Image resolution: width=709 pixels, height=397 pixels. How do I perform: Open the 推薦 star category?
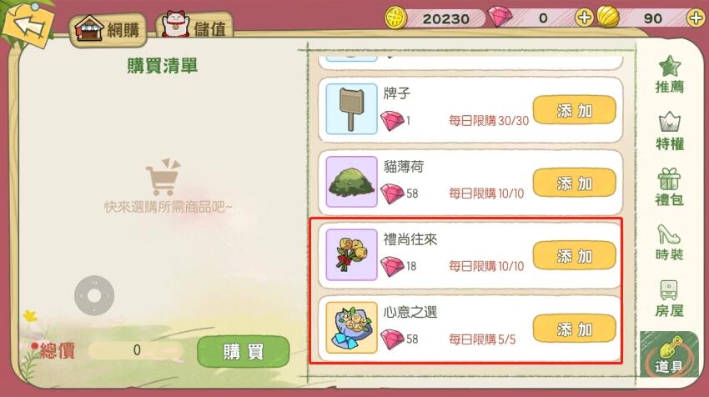pyautogui.click(x=670, y=74)
